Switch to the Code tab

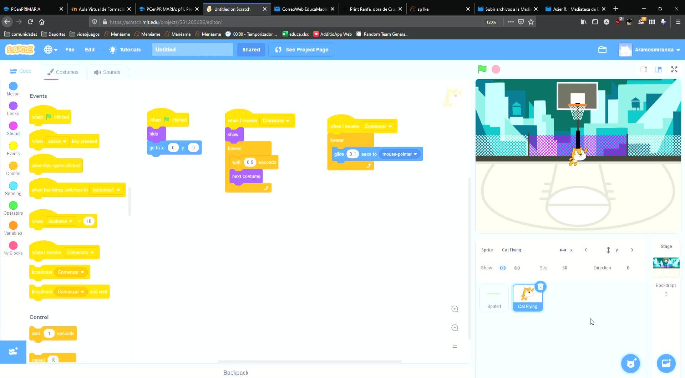tap(21, 71)
